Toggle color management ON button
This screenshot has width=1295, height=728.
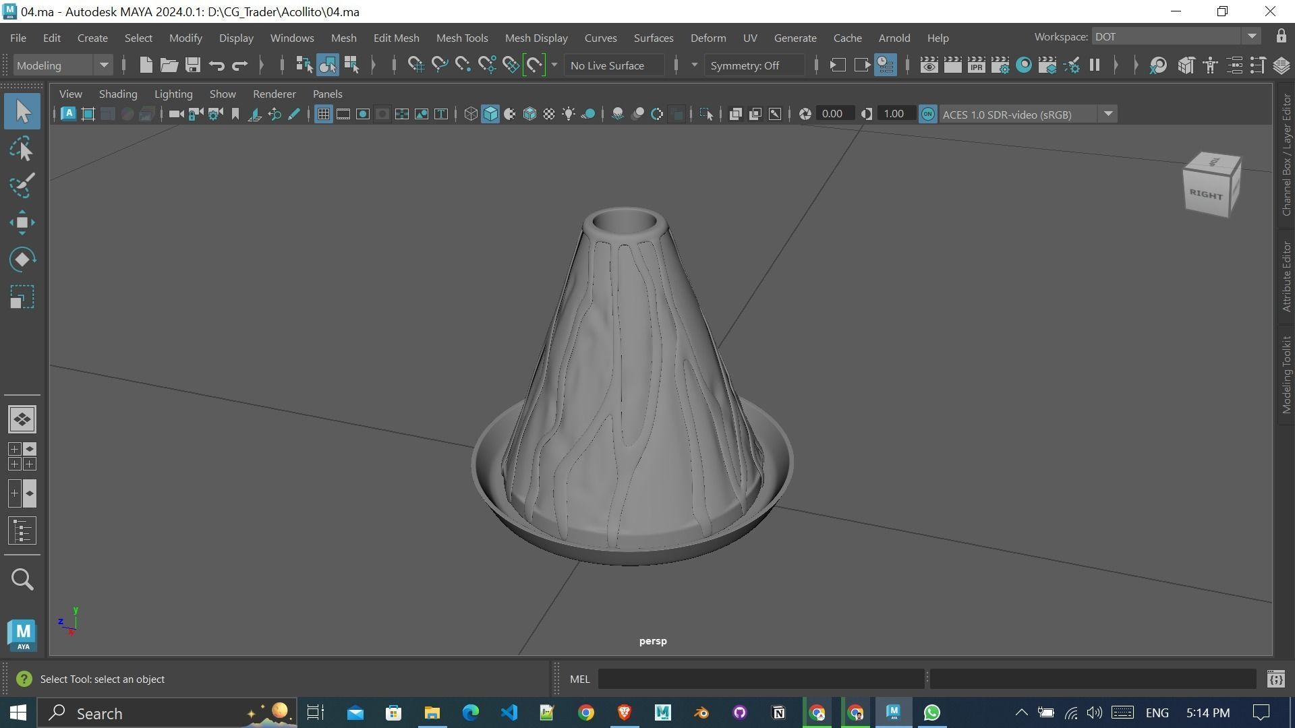pos(928,114)
